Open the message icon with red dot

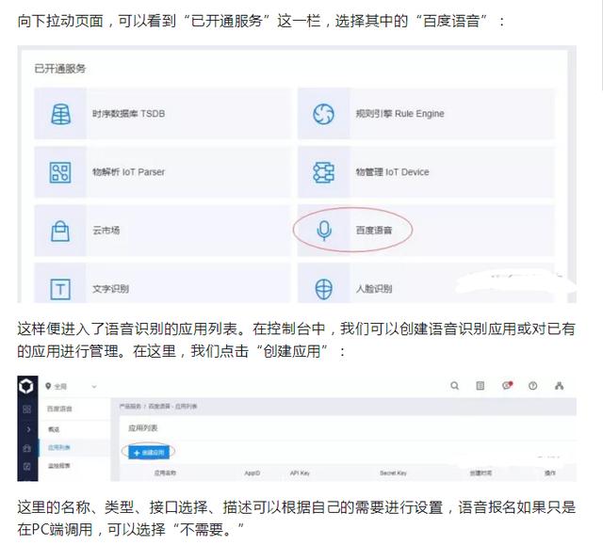(507, 385)
